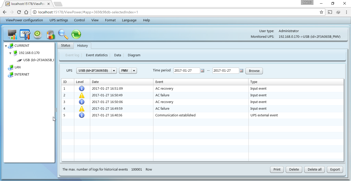351x187 pixels.
Task: Collapse the CURRENT tree node
Action: pyautogui.click(x=6, y=46)
